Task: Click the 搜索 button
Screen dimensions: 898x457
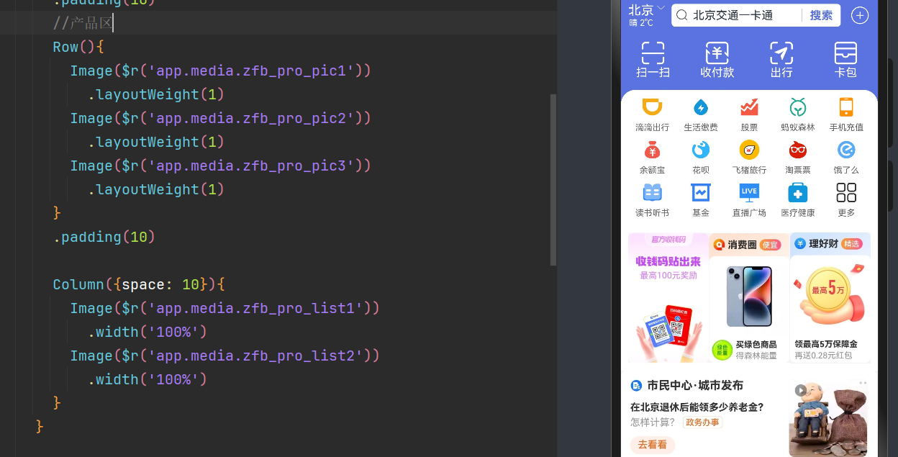Action: pos(821,15)
